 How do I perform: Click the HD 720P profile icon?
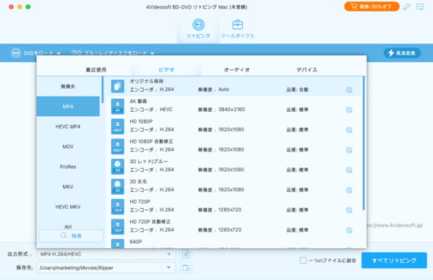click(118, 206)
